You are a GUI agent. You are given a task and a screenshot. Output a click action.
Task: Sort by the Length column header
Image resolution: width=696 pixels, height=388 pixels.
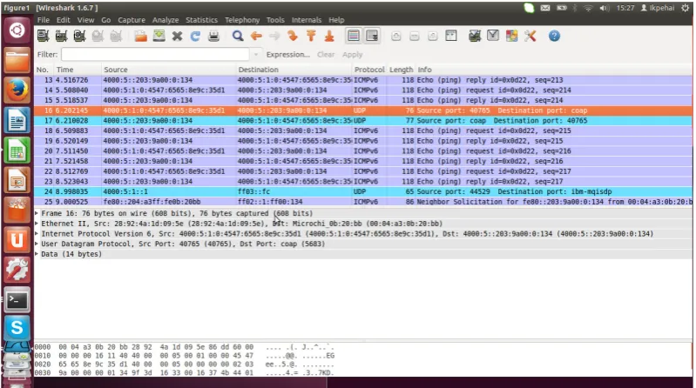click(402, 70)
